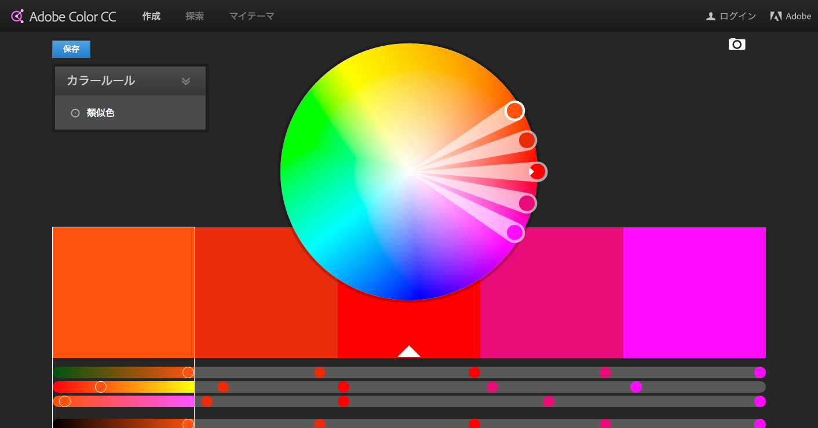818x428 pixels.
Task: Click the green-to-orange slider handle of first swatch
Action: pos(188,372)
